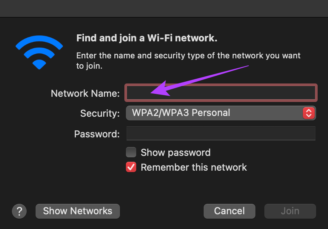Click the "Enter the name and security type" description

click(x=188, y=61)
